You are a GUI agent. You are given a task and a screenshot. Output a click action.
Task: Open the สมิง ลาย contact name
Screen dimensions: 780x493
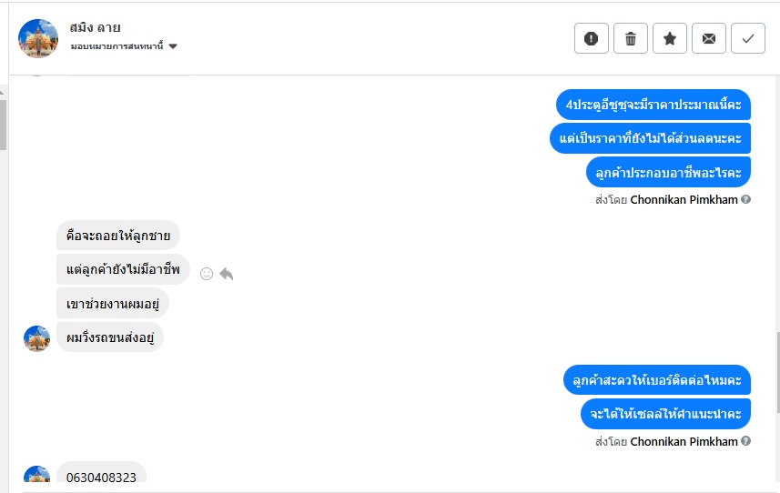coord(96,27)
